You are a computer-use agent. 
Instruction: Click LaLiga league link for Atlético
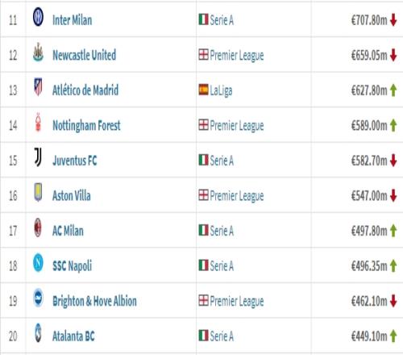tap(221, 90)
